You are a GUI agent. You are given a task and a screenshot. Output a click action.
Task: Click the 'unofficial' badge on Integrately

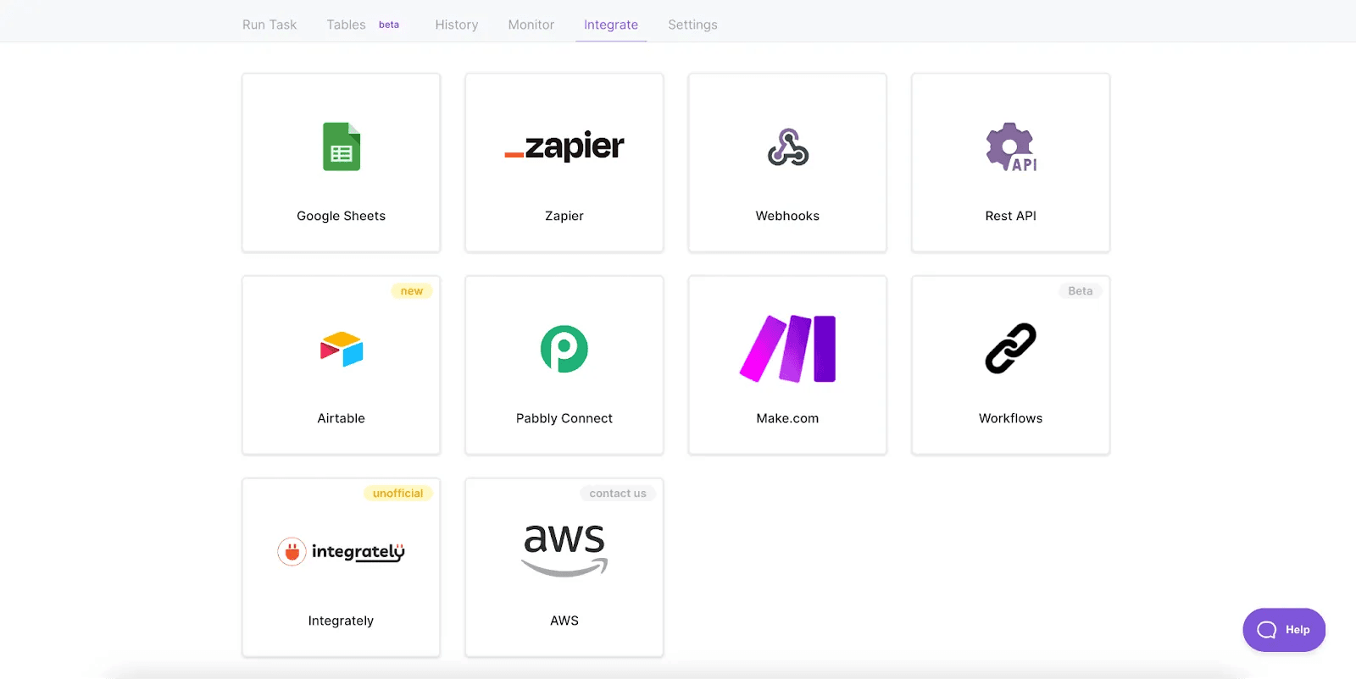[398, 494]
